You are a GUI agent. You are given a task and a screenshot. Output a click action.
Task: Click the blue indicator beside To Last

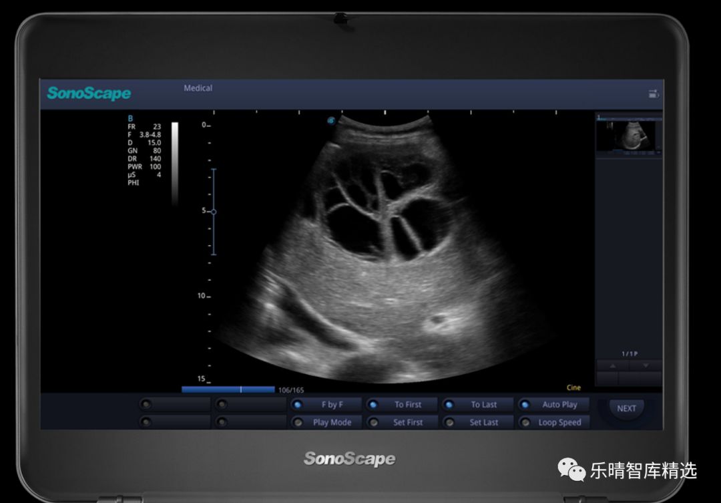pyautogui.click(x=449, y=405)
